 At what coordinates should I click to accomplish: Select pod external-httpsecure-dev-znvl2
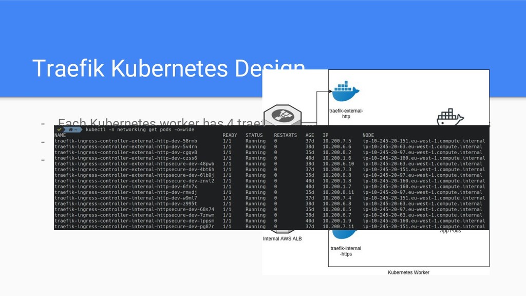click(x=134, y=181)
